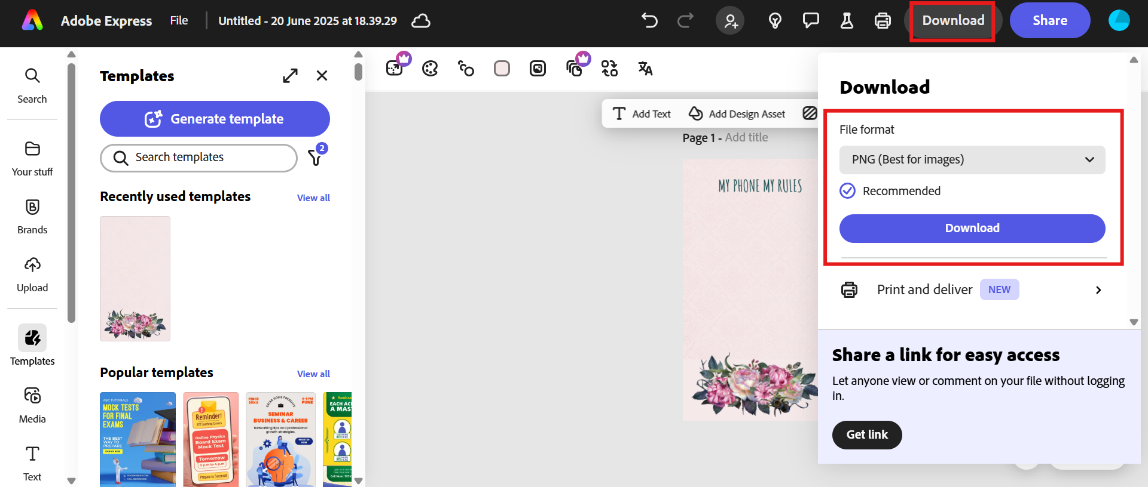The width and height of the screenshot is (1148, 487).
Task: Click the shapes grid toolbar icon
Action: click(x=609, y=69)
